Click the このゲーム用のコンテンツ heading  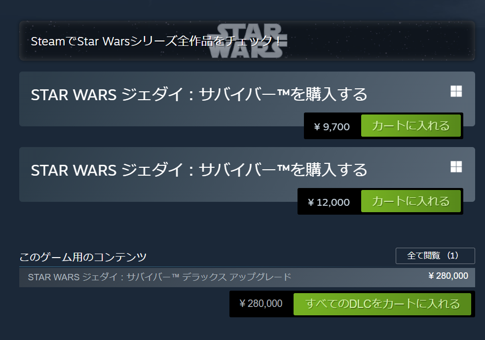[83, 257]
